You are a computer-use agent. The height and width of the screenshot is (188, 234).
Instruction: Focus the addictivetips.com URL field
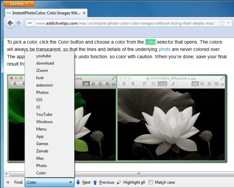pos(126,23)
